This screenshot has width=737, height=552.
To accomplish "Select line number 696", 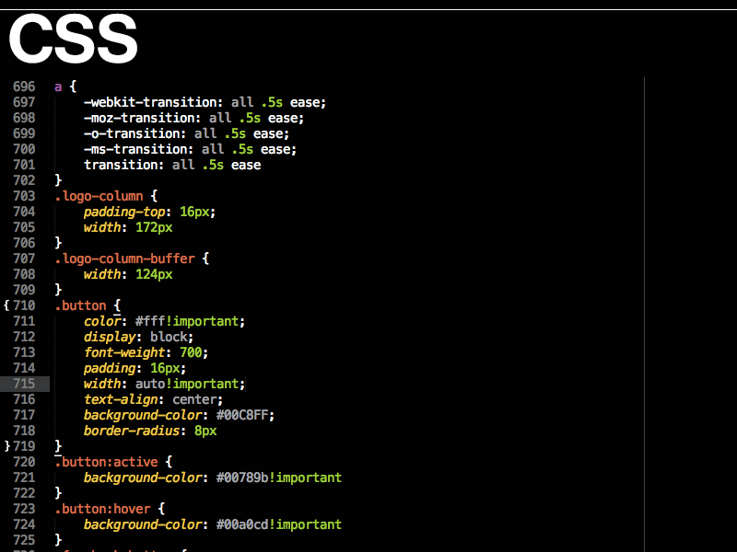I will tap(23, 86).
